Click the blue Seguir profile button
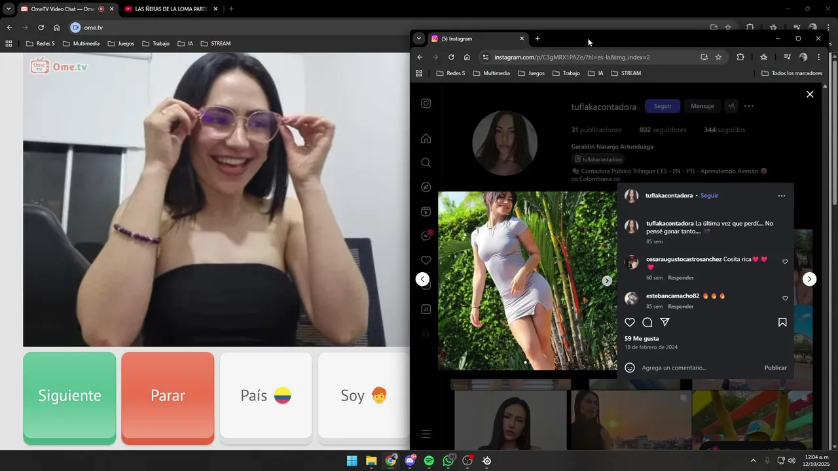838x471 pixels. coord(663,106)
